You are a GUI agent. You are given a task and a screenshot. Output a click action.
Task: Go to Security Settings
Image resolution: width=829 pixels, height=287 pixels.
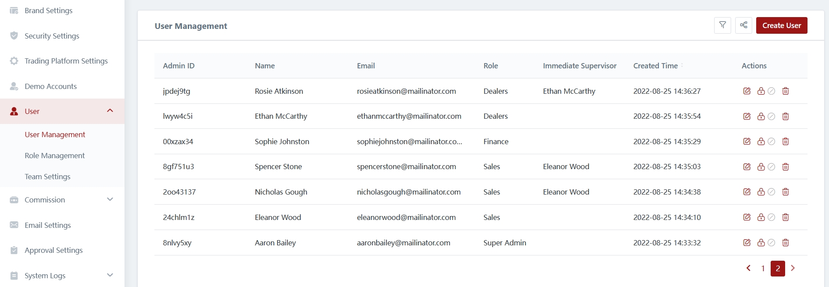click(52, 36)
